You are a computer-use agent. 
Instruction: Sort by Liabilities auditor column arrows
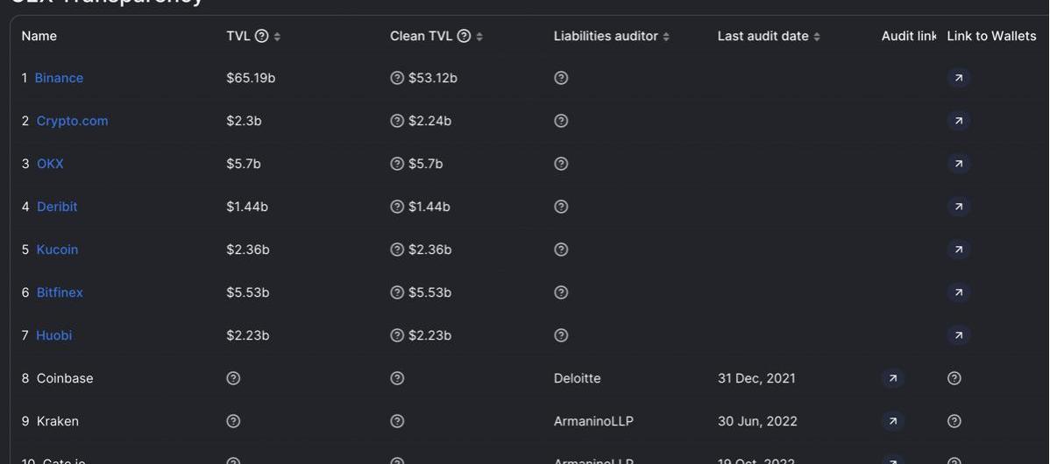click(665, 37)
